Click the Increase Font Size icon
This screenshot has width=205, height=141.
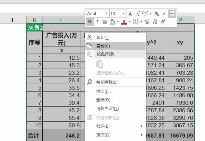coord(131,14)
